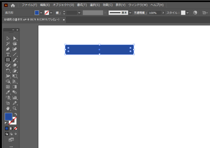Viewport: 210px width, 148px height.
Task: Choose the Eyedropper tool
Action: (8, 92)
